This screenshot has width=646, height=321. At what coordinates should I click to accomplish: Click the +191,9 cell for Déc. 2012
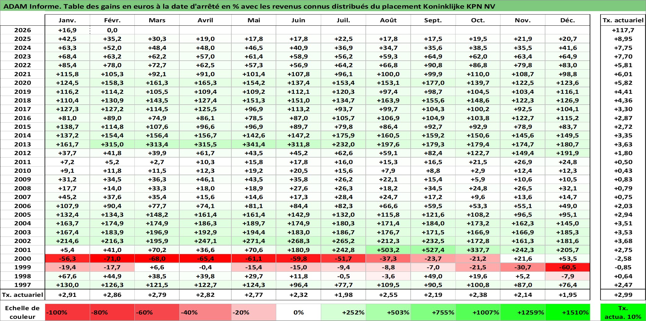(x=568, y=153)
